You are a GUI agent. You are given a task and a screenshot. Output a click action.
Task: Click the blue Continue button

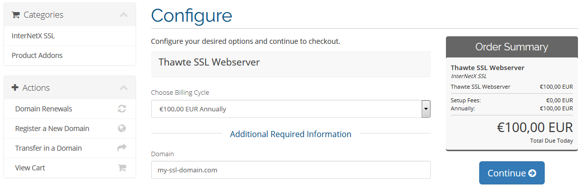click(x=511, y=173)
